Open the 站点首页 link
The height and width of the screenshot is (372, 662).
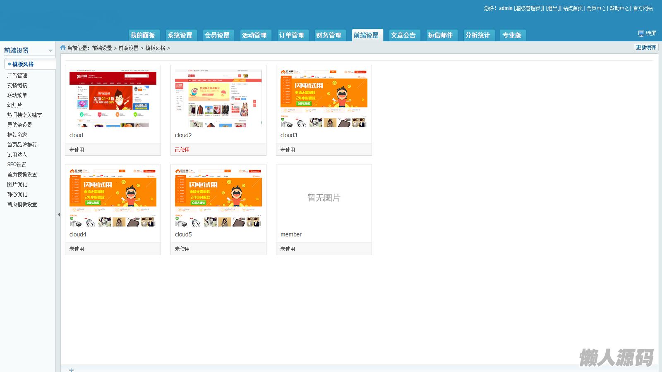tap(573, 8)
